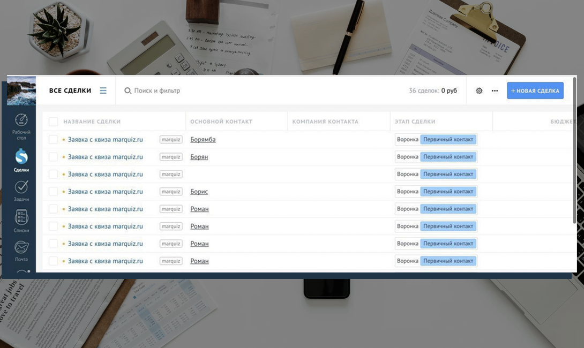The image size is (584, 348).
Task: Click the 36 сделок: 0 руб summary
Action: coord(433,90)
